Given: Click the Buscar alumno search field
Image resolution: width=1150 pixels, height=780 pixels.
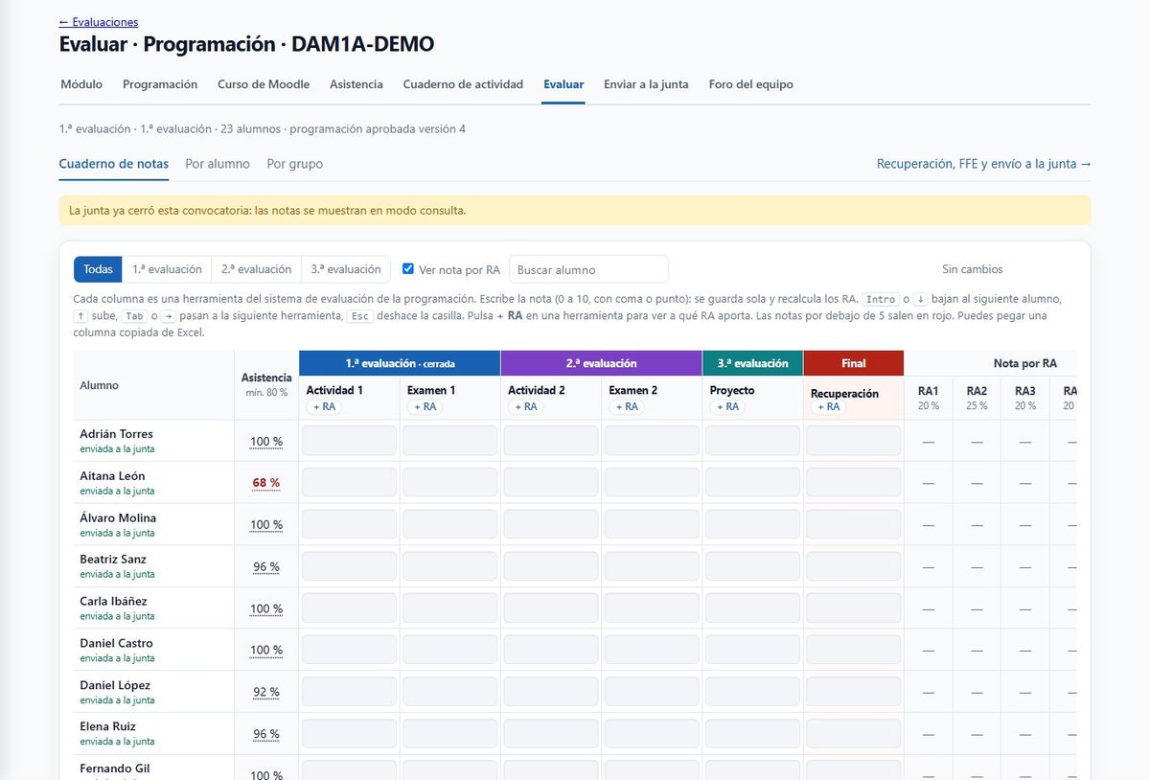Looking at the screenshot, I should pos(588,269).
